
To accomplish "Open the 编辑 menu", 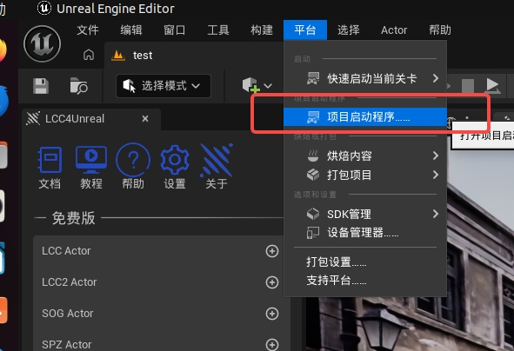I will (131, 30).
